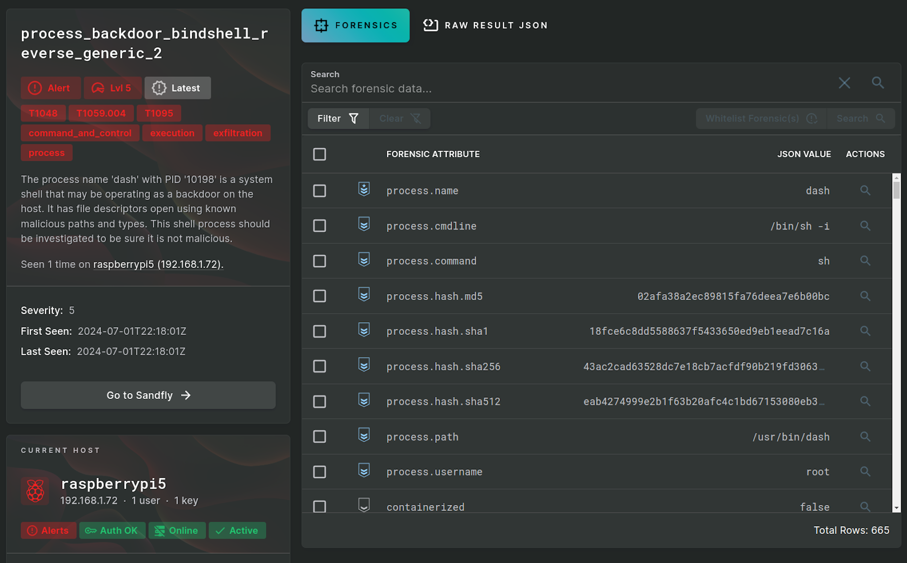The width and height of the screenshot is (907, 563).
Task: Focus the Search forensic data input
Action: click(x=567, y=89)
